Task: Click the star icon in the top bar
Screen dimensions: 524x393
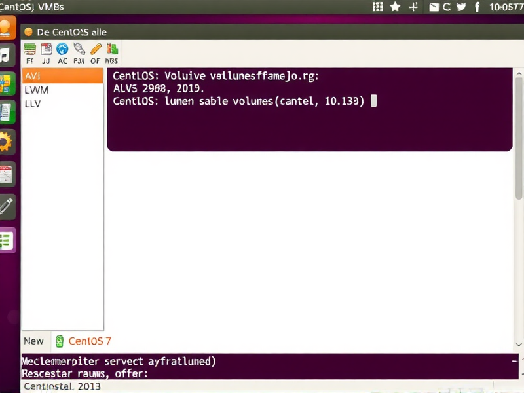Action: pos(393,7)
